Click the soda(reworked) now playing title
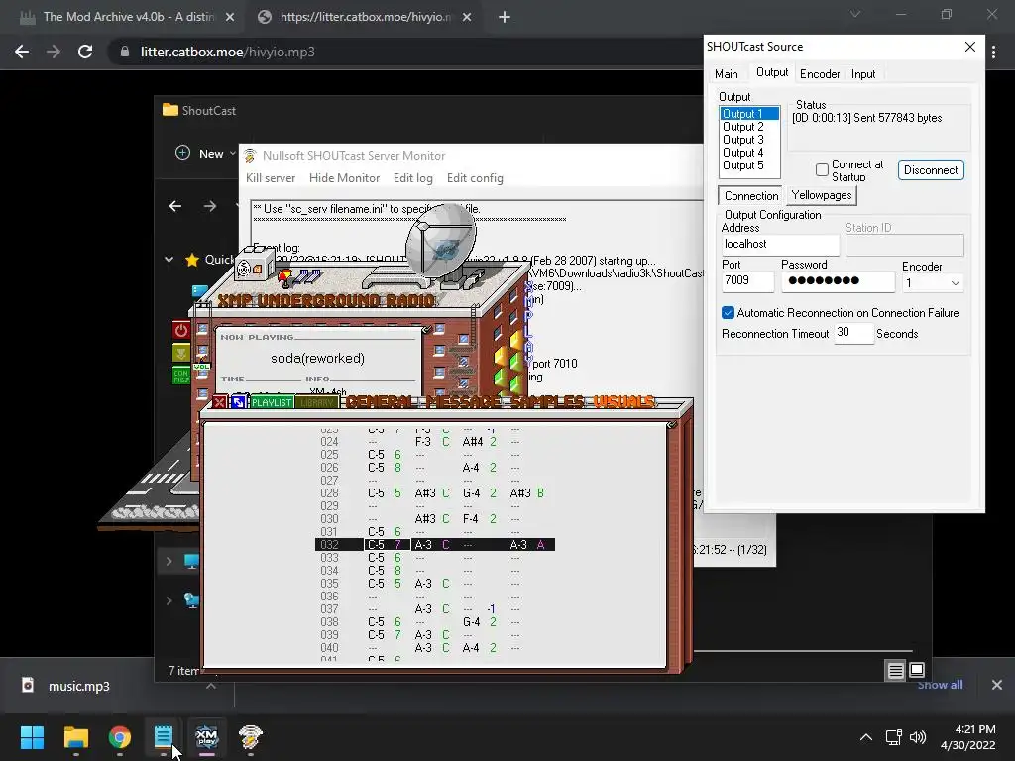Screen dimensions: 1015x761 coord(317,358)
